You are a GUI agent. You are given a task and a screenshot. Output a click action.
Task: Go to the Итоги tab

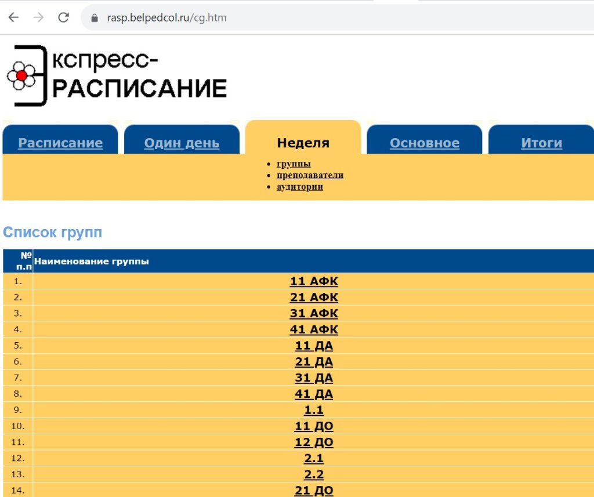541,143
